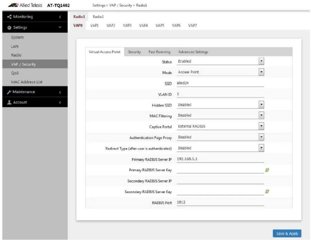Click the Secondary RADIUS Server IP field

coord(220,181)
